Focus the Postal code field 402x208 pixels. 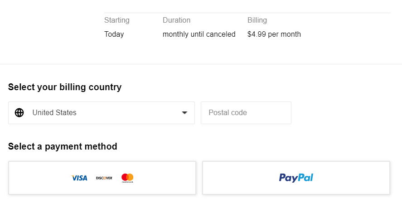[x=246, y=113]
